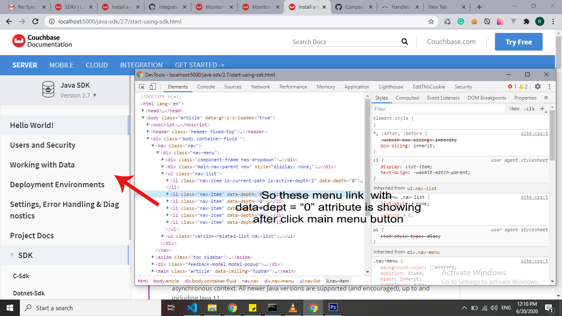Expand the header fixed-top element node

148,132
